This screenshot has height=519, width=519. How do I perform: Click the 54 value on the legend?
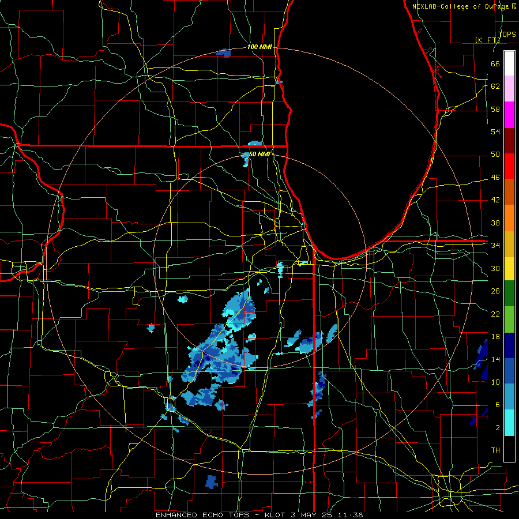495,131
